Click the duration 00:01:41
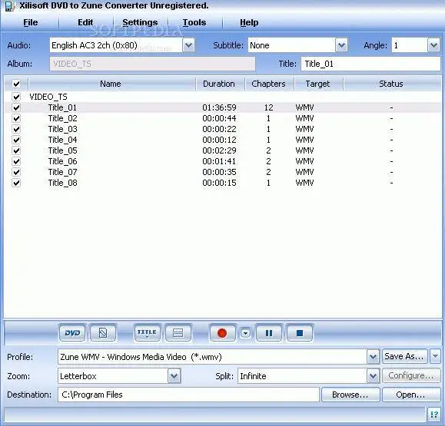The width and height of the screenshot is (445, 426). [219, 161]
